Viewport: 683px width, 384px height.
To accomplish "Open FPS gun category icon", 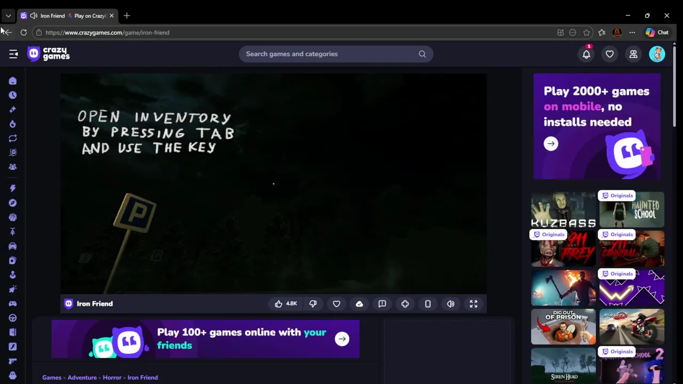I will (13, 361).
